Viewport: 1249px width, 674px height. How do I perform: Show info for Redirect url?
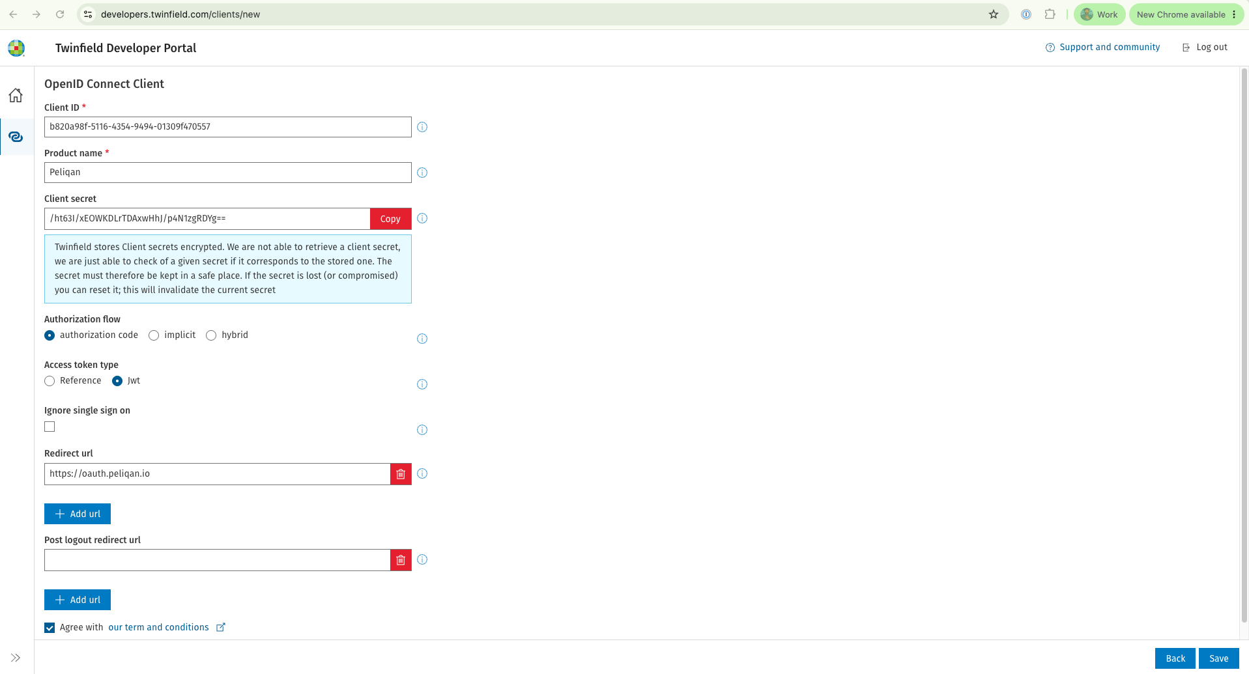click(x=422, y=473)
